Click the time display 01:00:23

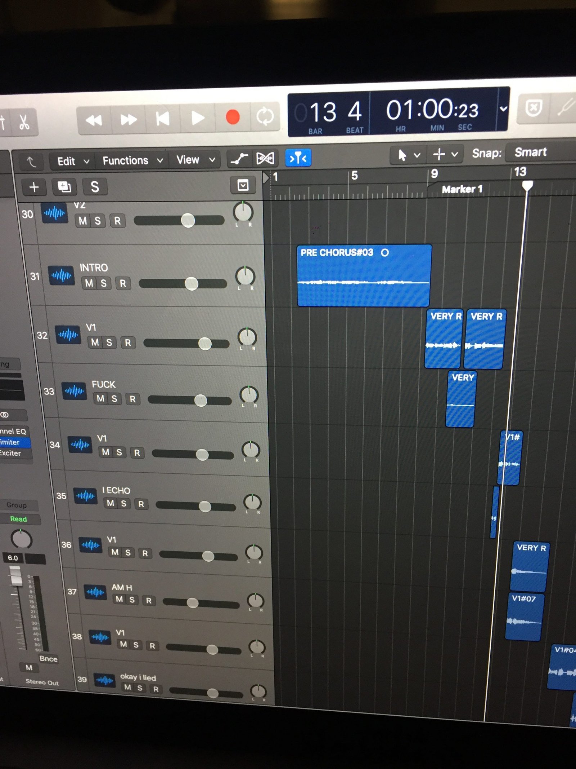pyautogui.click(x=432, y=109)
